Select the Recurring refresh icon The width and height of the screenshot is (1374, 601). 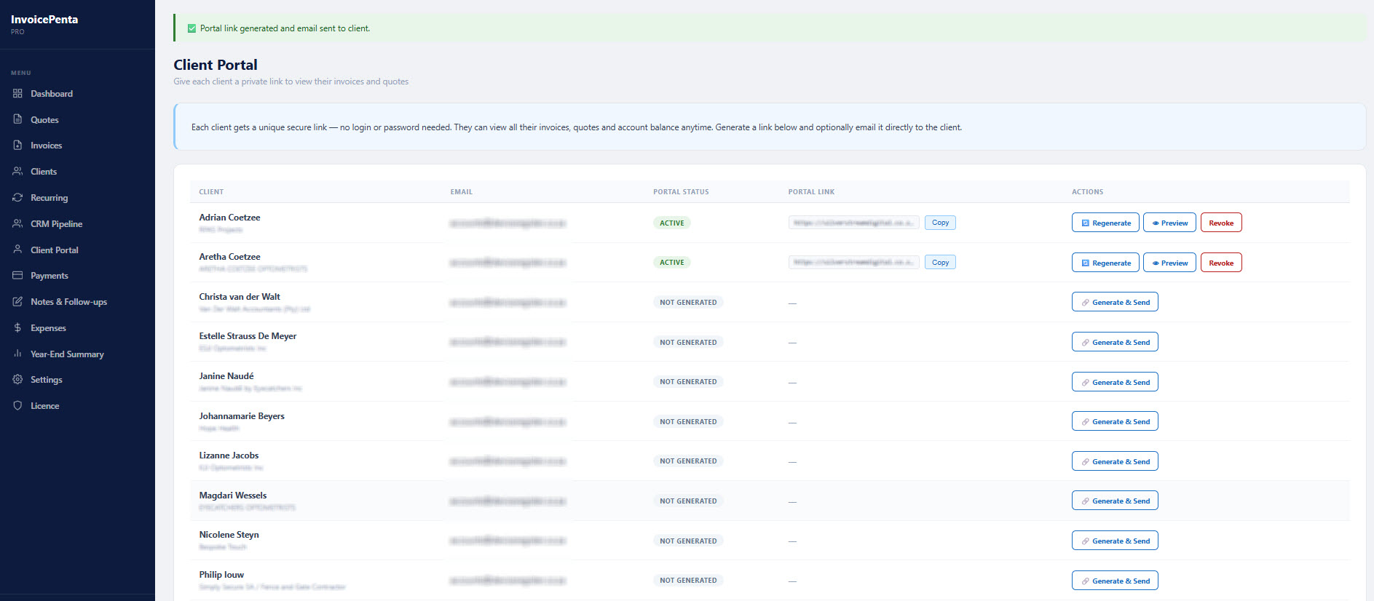[x=17, y=197]
